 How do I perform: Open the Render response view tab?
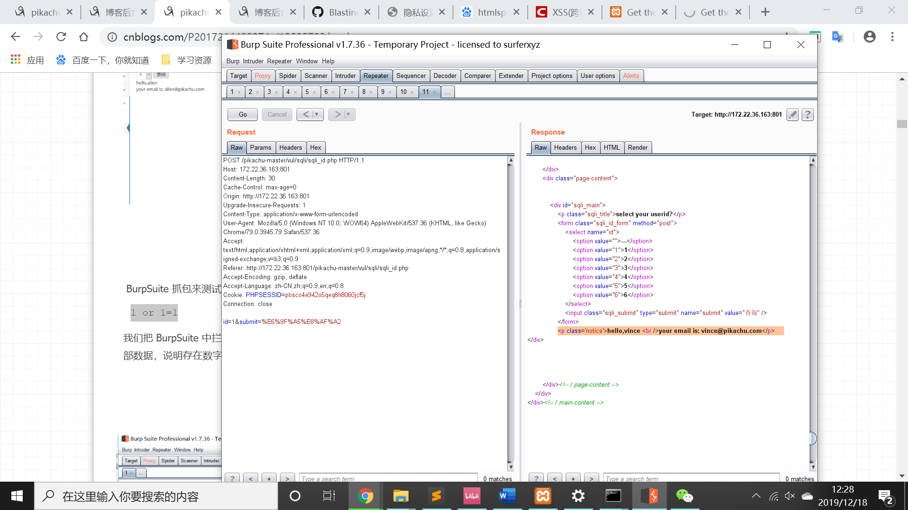point(637,147)
